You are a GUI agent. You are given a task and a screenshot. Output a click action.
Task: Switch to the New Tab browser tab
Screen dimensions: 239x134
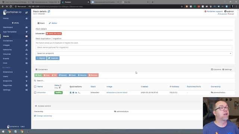tap(135, 2)
